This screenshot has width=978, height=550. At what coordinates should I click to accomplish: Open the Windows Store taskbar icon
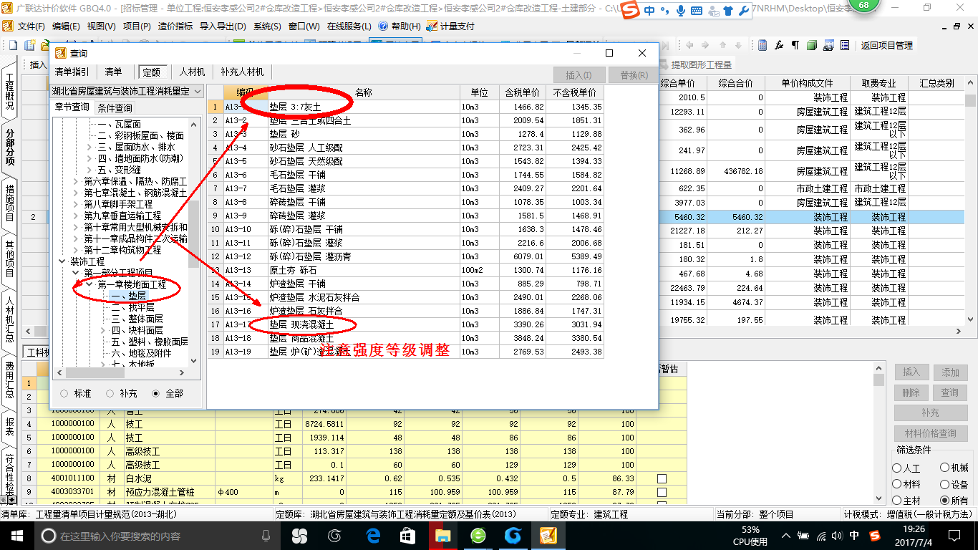pyautogui.click(x=407, y=535)
